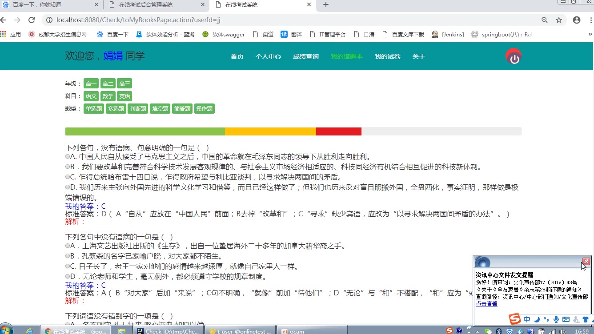This screenshot has width=594, height=334.
Task: Open a new browser tab
Action: tap(326, 5)
